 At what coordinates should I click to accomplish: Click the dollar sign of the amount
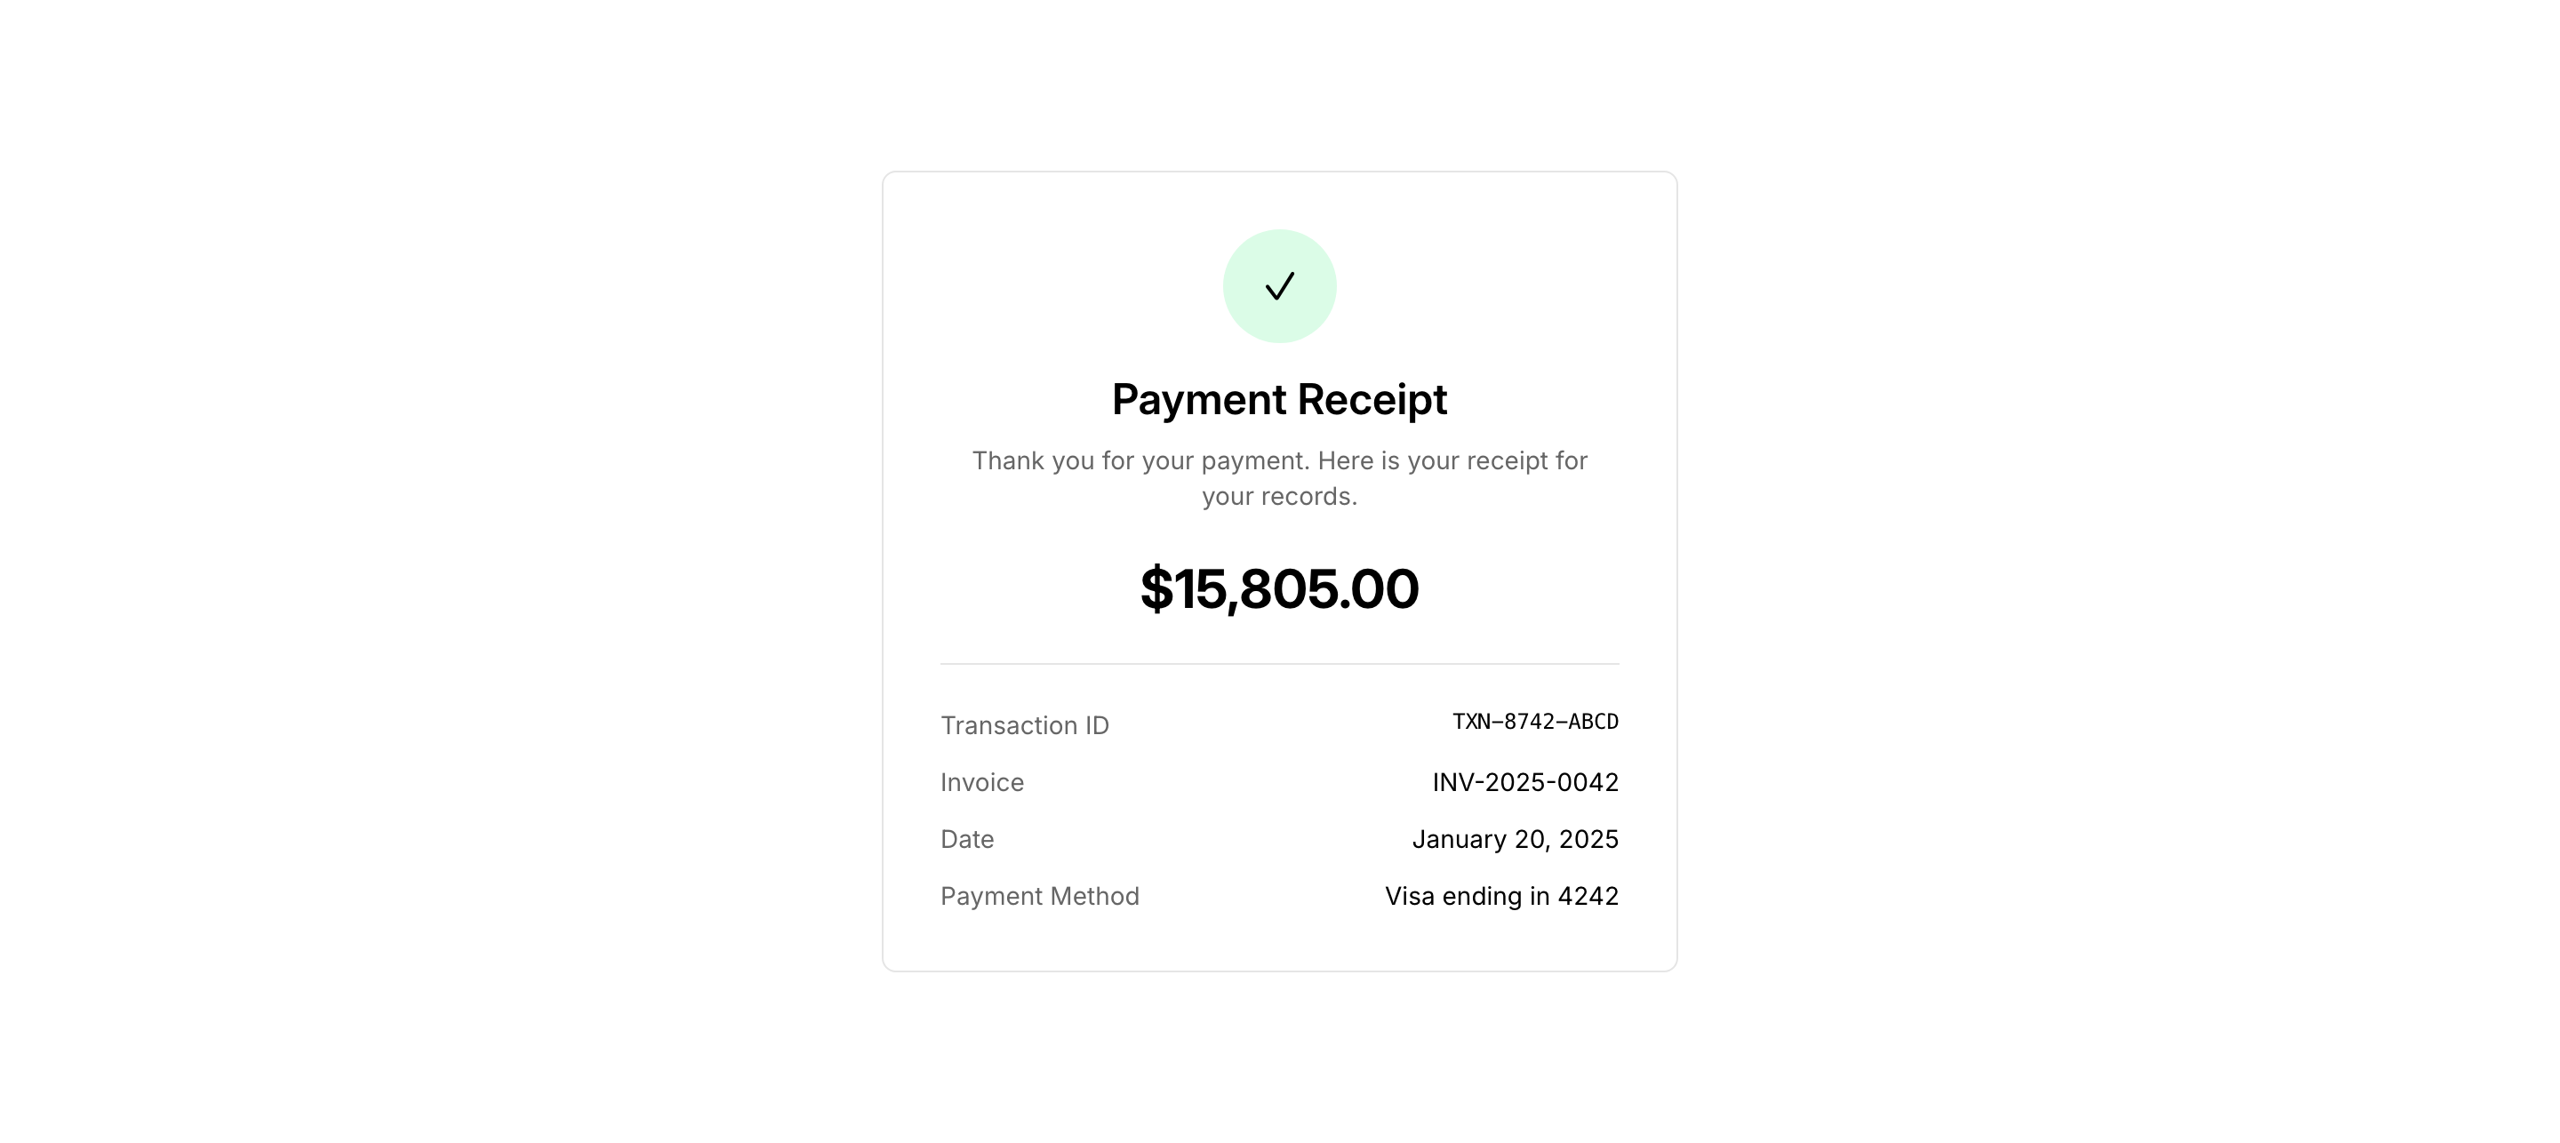tap(1156, 588)
